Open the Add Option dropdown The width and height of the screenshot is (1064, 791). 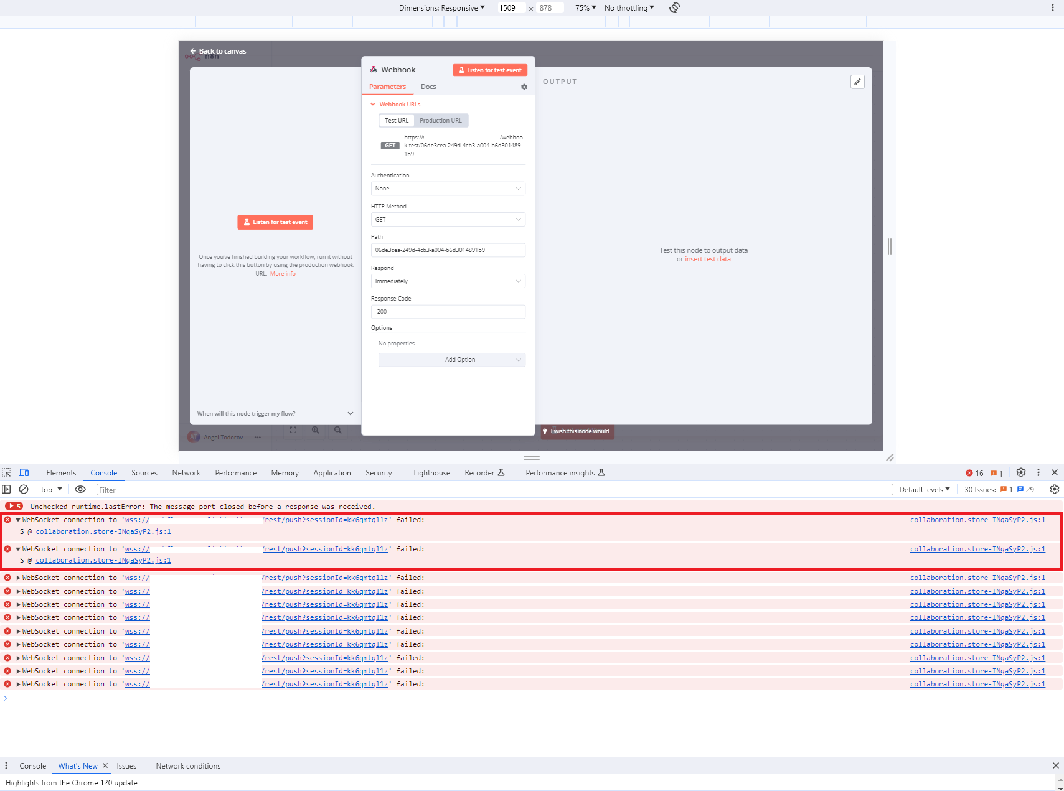(x=452, y=360)
